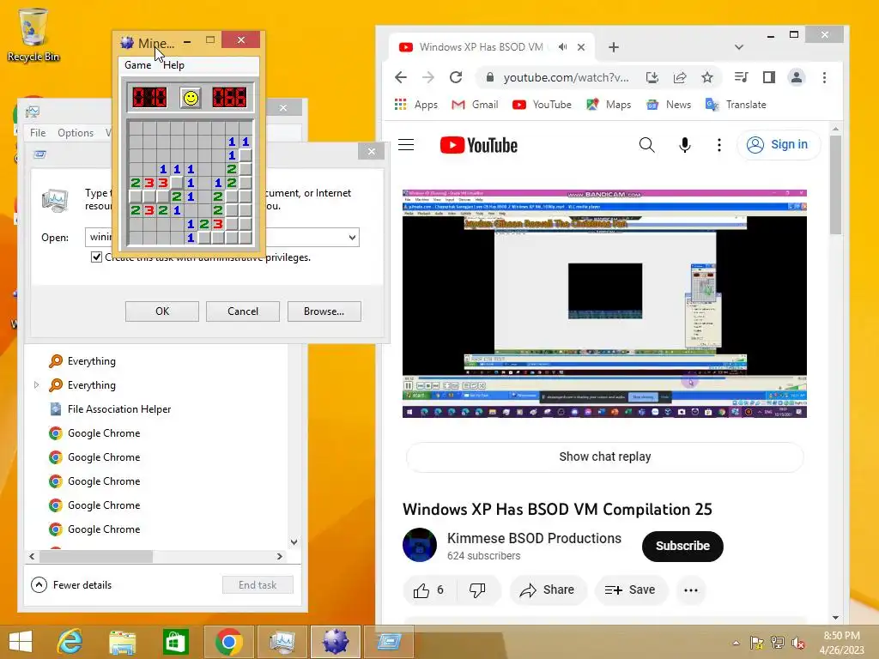Mute the tab via speaker icon
Screen dimensions: 879x659
click(562, 47)
